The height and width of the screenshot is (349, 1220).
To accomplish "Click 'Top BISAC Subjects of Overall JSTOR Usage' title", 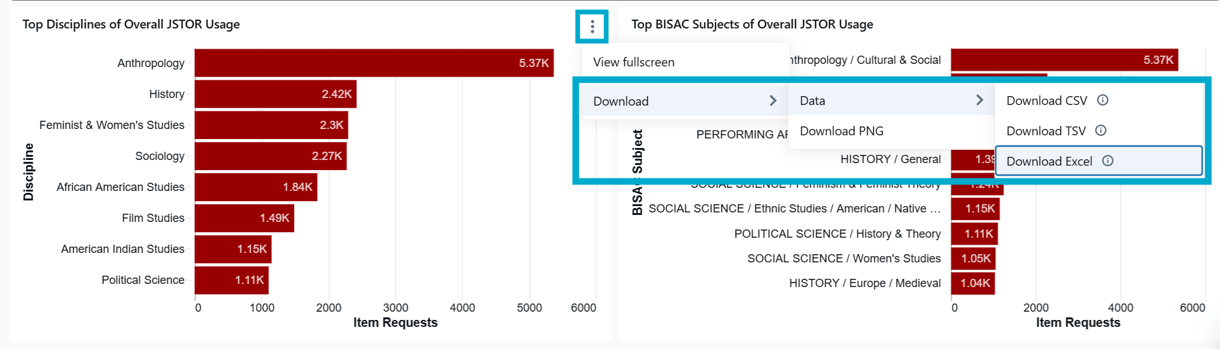I will [752, 24].
